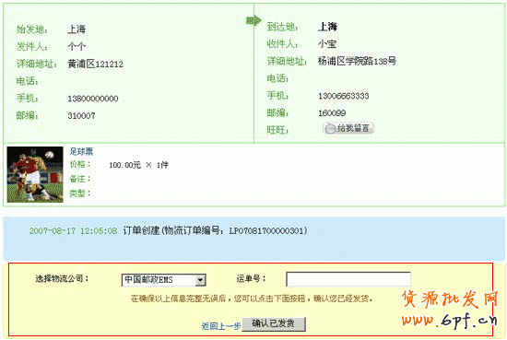
Task: Select order timestamp 2007-08-17 12:05:08
Action: [x=73, y=230]
